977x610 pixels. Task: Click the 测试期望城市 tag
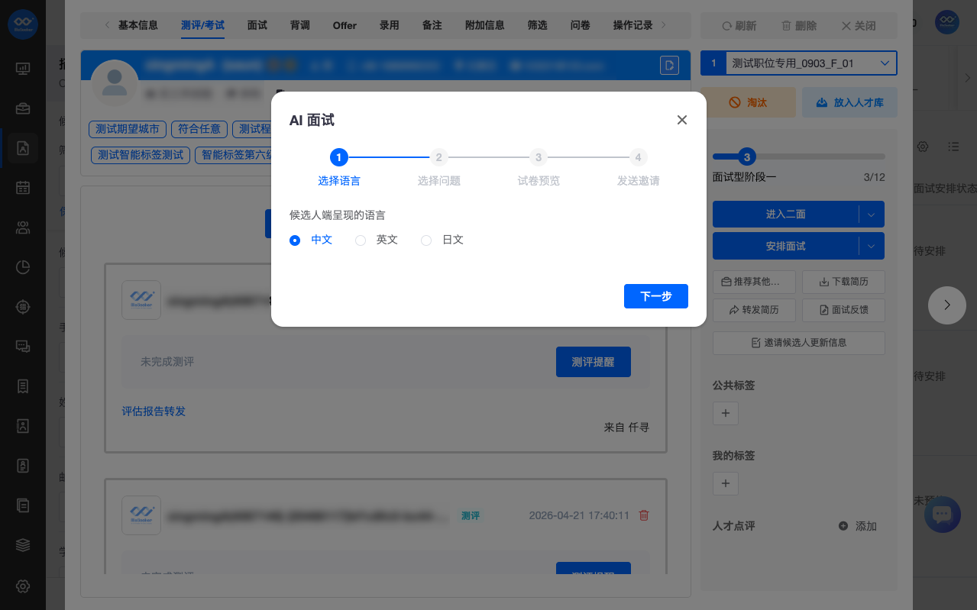click(x=128, y=129)
